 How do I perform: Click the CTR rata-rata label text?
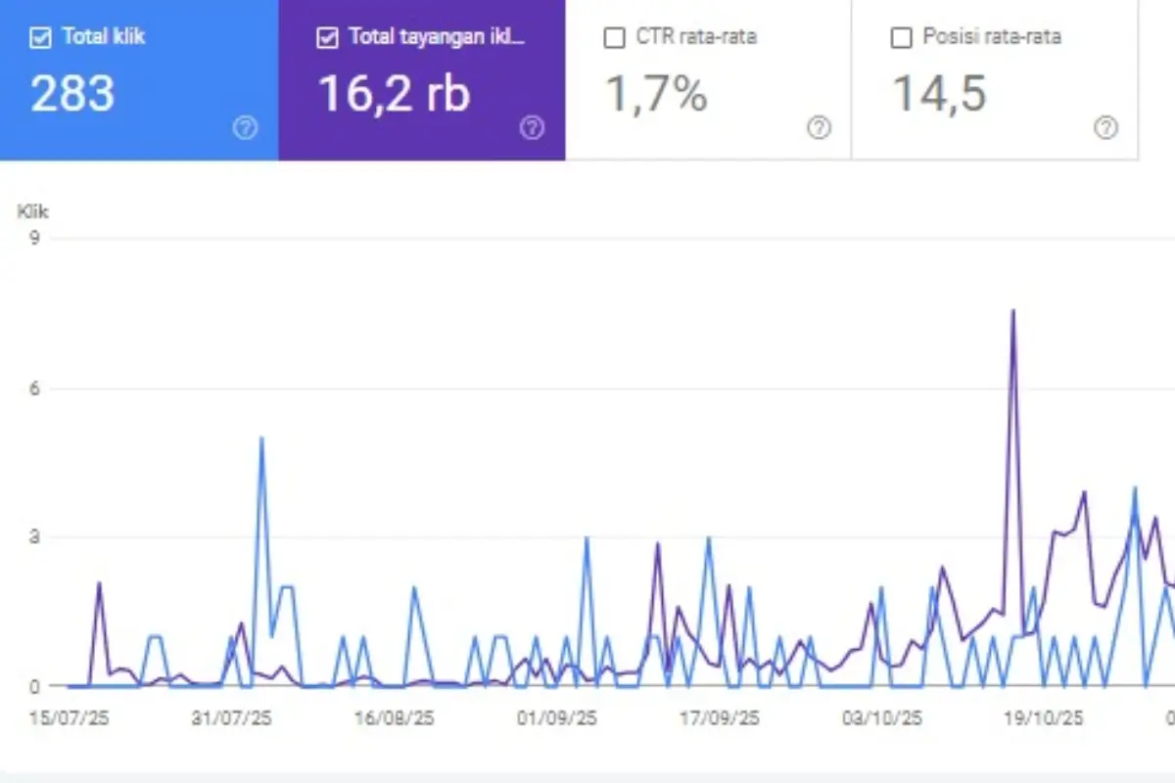(695, 38)
